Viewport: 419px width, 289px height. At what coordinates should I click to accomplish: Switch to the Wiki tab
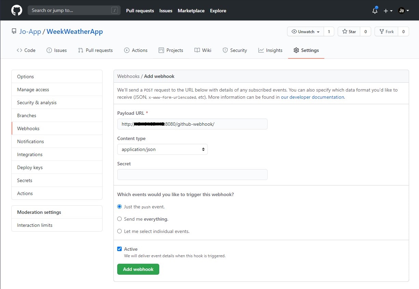203,50
